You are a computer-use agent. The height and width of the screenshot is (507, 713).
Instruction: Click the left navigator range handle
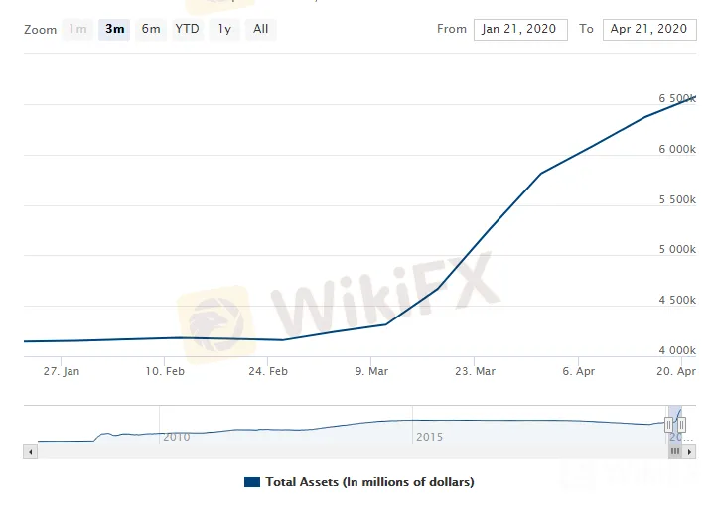tap(670, 425)
